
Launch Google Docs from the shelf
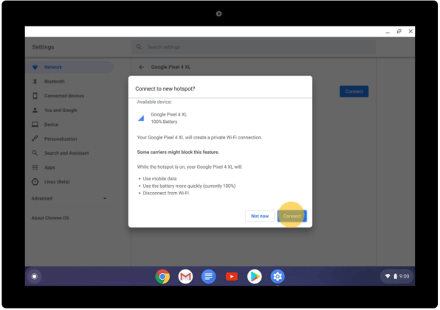pyautogui.click(x=208, y=276)
